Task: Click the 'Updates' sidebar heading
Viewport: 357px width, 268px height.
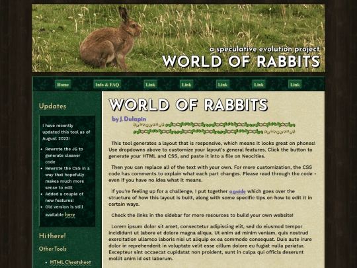Action: (53, 106)
